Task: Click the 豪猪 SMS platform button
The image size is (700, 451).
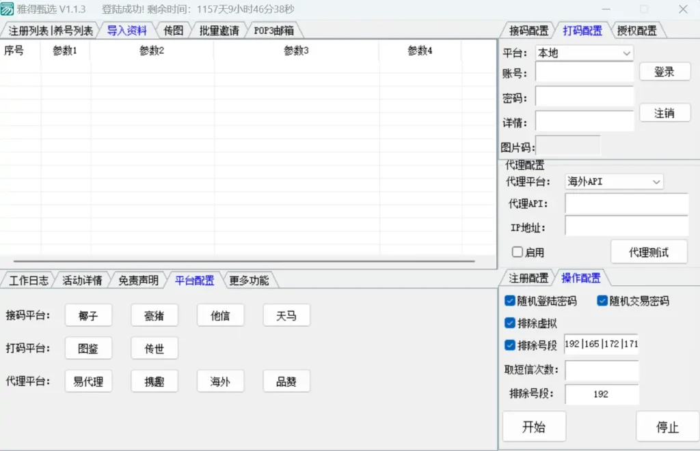Action: click(154, 315)
